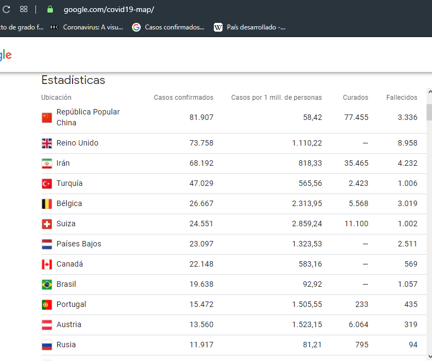Sort by Fallecidos column header
The height and width of the screenshot is (362, 432).
click(x=401, y=98)
